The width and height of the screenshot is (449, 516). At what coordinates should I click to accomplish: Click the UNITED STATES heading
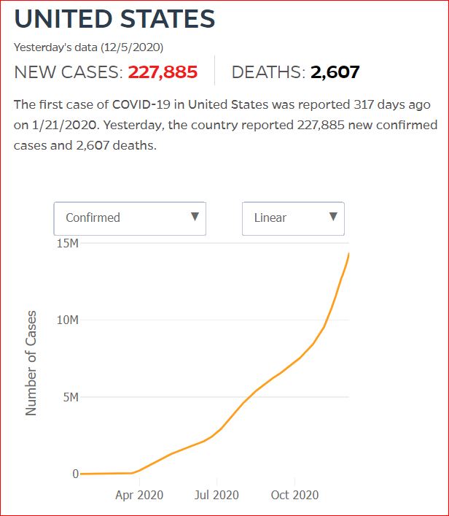115,20
